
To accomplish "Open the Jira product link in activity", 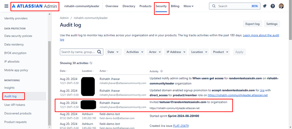I will [262, 90].
